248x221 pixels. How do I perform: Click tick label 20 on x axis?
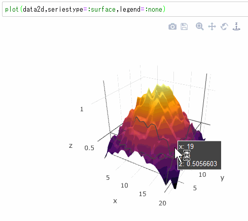[x=162, y=203]
